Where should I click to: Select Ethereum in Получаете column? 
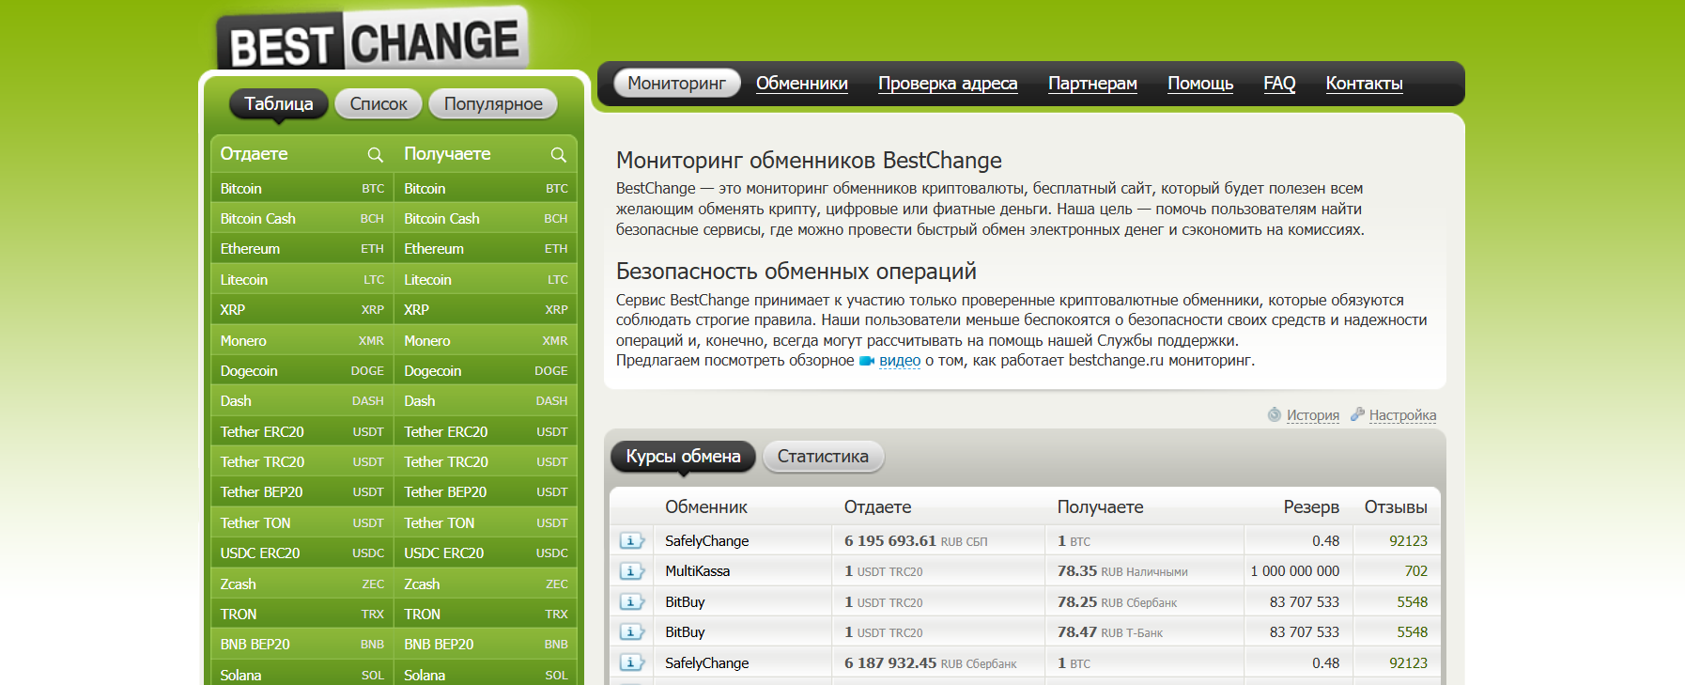486,249
